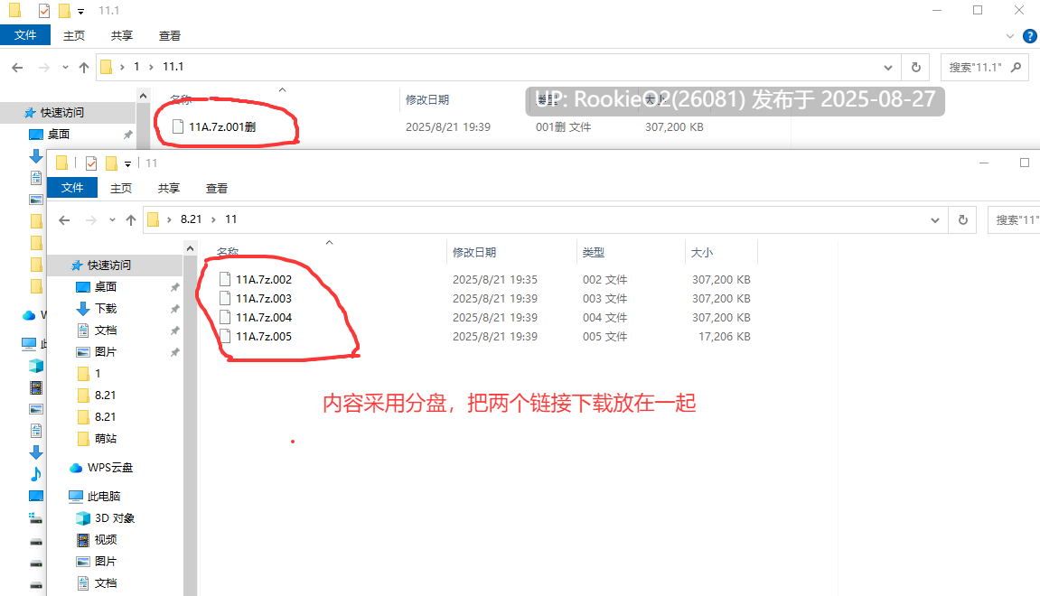This screenshot has width=1040, height=596.
Task: Open quick access toolbar customize dropdown in 11 window
Action: pos(127,163)
